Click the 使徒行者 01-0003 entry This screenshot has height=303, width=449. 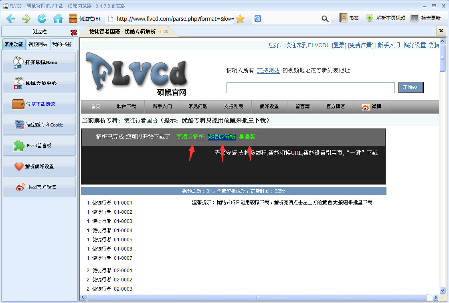point(109,221)
